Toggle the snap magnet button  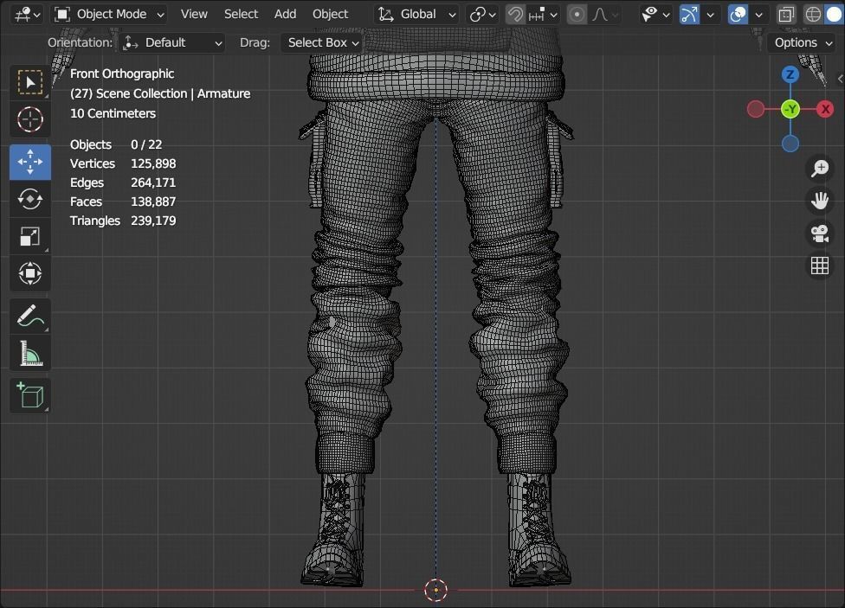pyautogui.click(x=514, y=15)
